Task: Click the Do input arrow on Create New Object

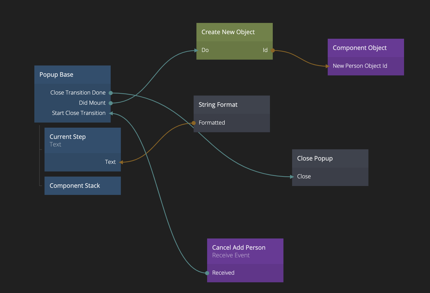Action: 196,50
